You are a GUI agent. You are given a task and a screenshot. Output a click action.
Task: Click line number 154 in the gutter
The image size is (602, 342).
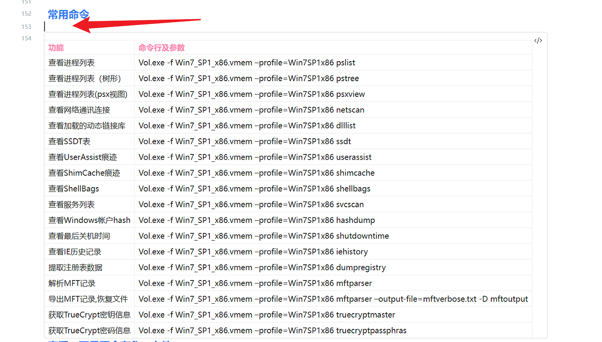coord(26,38)
